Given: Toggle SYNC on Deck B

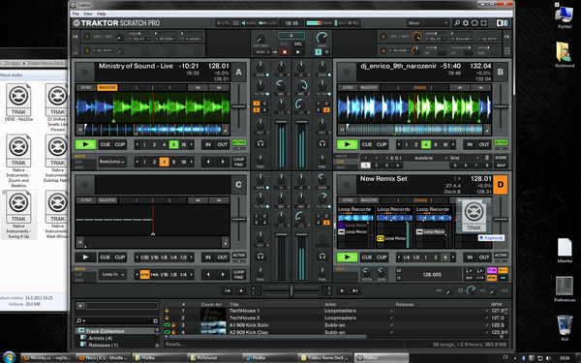Looking at the screenshot, I should [x=348, y=88].
